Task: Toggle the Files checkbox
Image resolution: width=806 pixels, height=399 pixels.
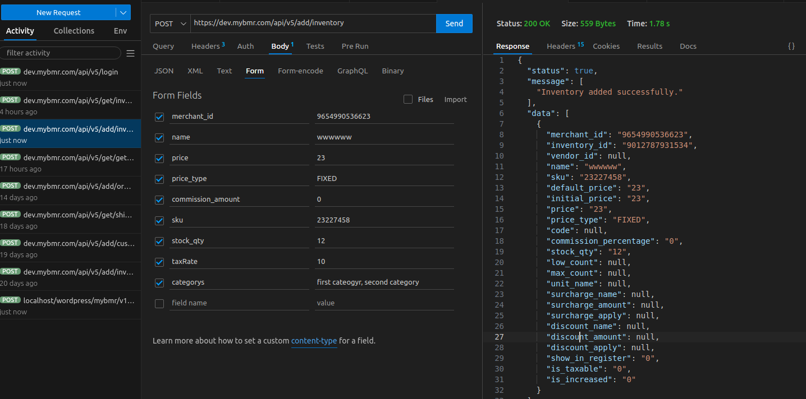Action: (408, 99)
